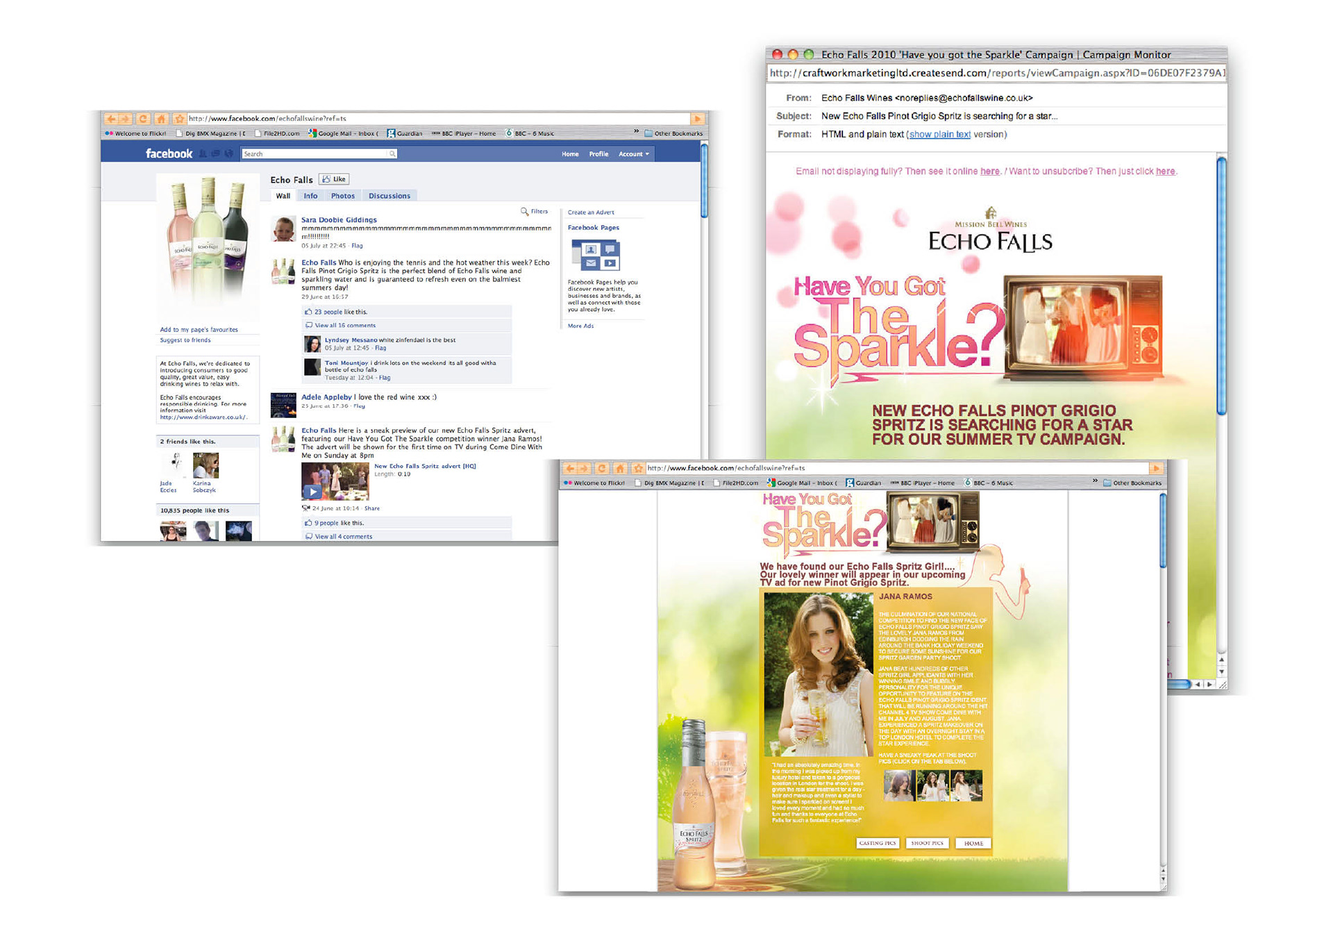Switch to the Discussions tab
Image resolution: width=1333 pixels, height=943 pixels.
pyautogui.click(x=389, y=196)
